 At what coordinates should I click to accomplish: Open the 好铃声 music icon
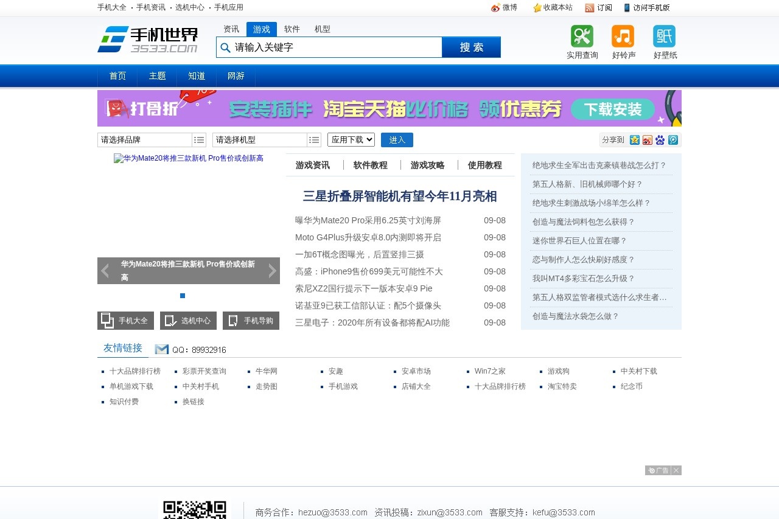[623, 36]
